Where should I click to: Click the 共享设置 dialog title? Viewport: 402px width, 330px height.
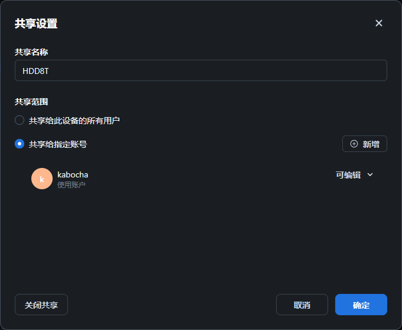click(36, 24)
